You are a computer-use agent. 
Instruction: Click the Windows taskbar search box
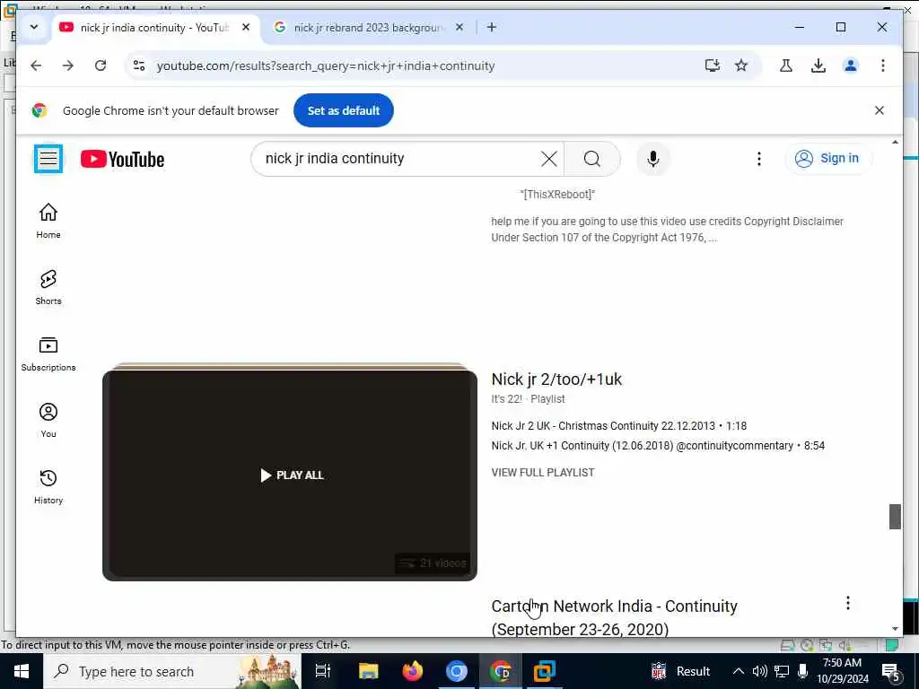click(x=171, y=671)
